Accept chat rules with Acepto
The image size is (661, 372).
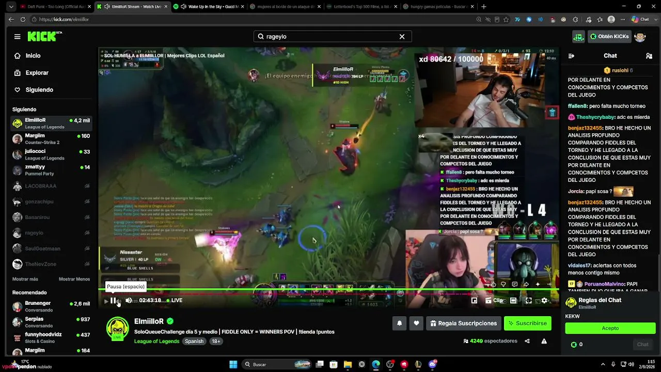(610, 328)
